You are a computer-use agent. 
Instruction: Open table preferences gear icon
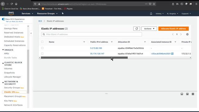tap(187, 34)
